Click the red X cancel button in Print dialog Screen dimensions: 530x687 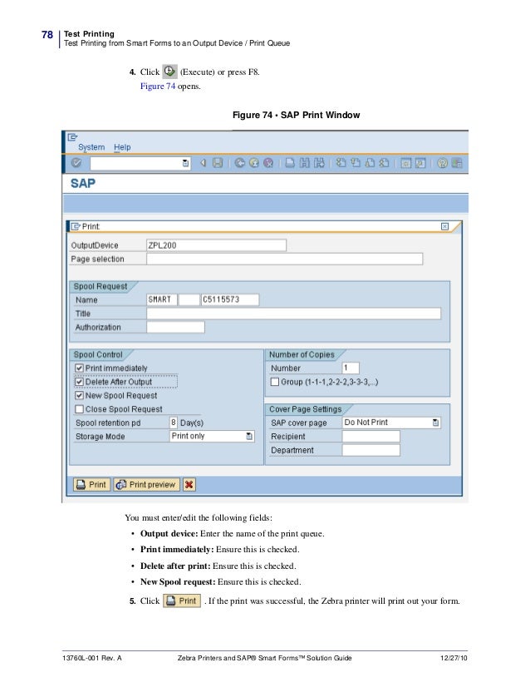(189, 485)
